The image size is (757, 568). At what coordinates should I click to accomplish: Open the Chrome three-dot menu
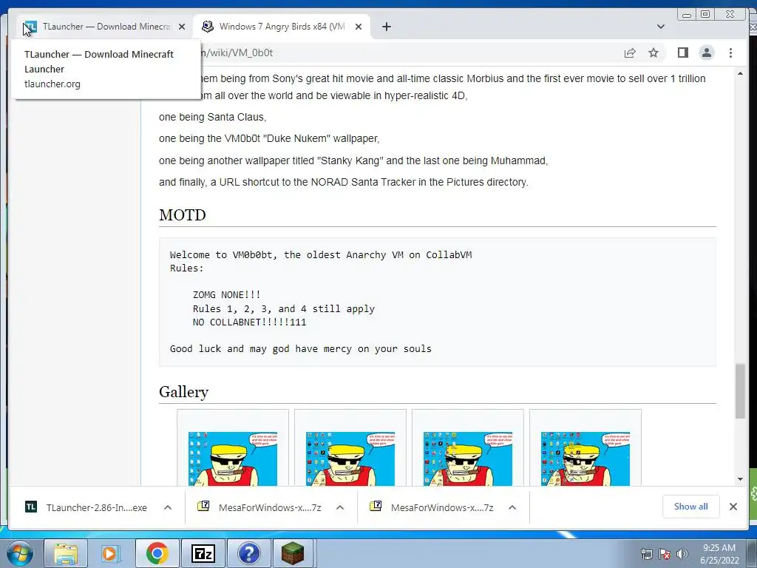click(730, 53)
